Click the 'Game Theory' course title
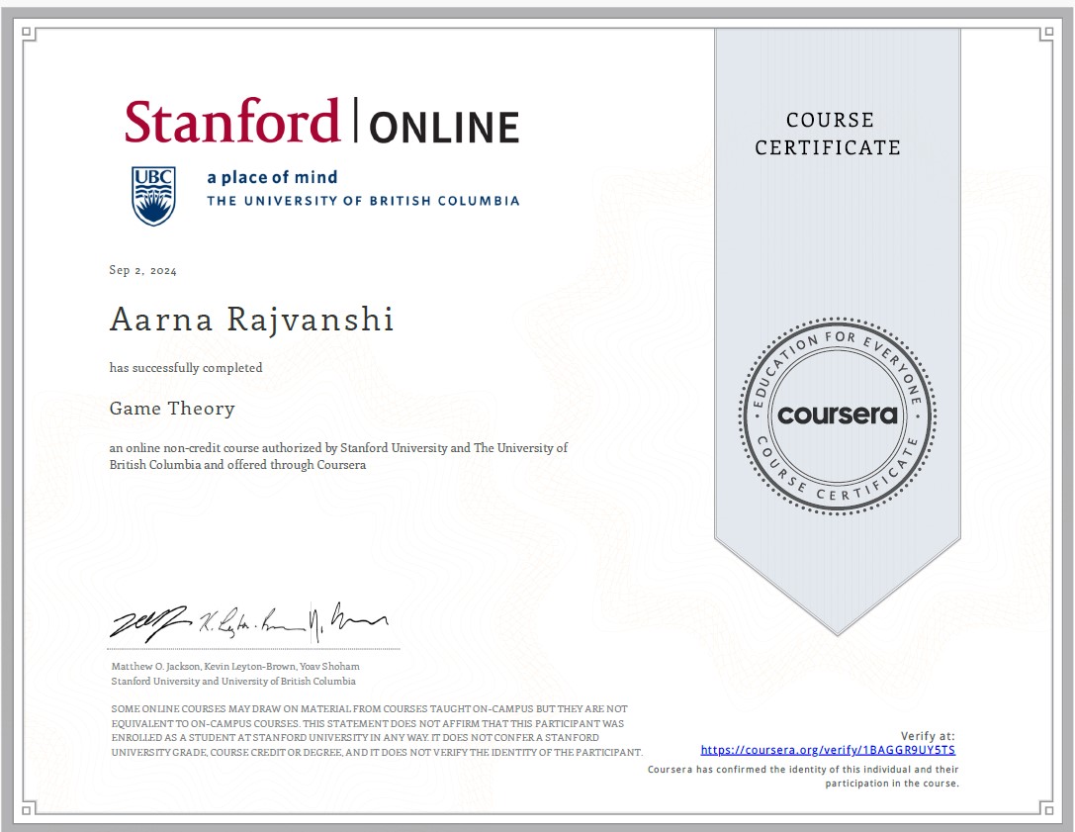 click(x=172, y=408)
